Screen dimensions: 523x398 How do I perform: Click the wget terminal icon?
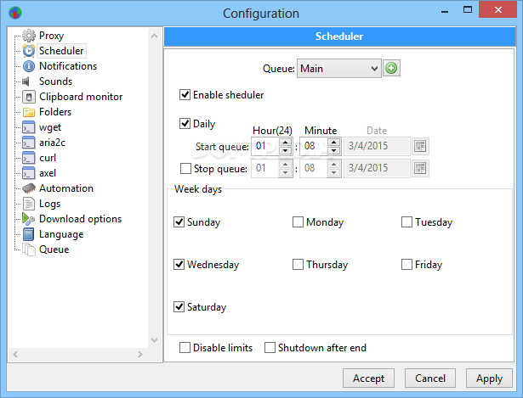coord(29,127)
